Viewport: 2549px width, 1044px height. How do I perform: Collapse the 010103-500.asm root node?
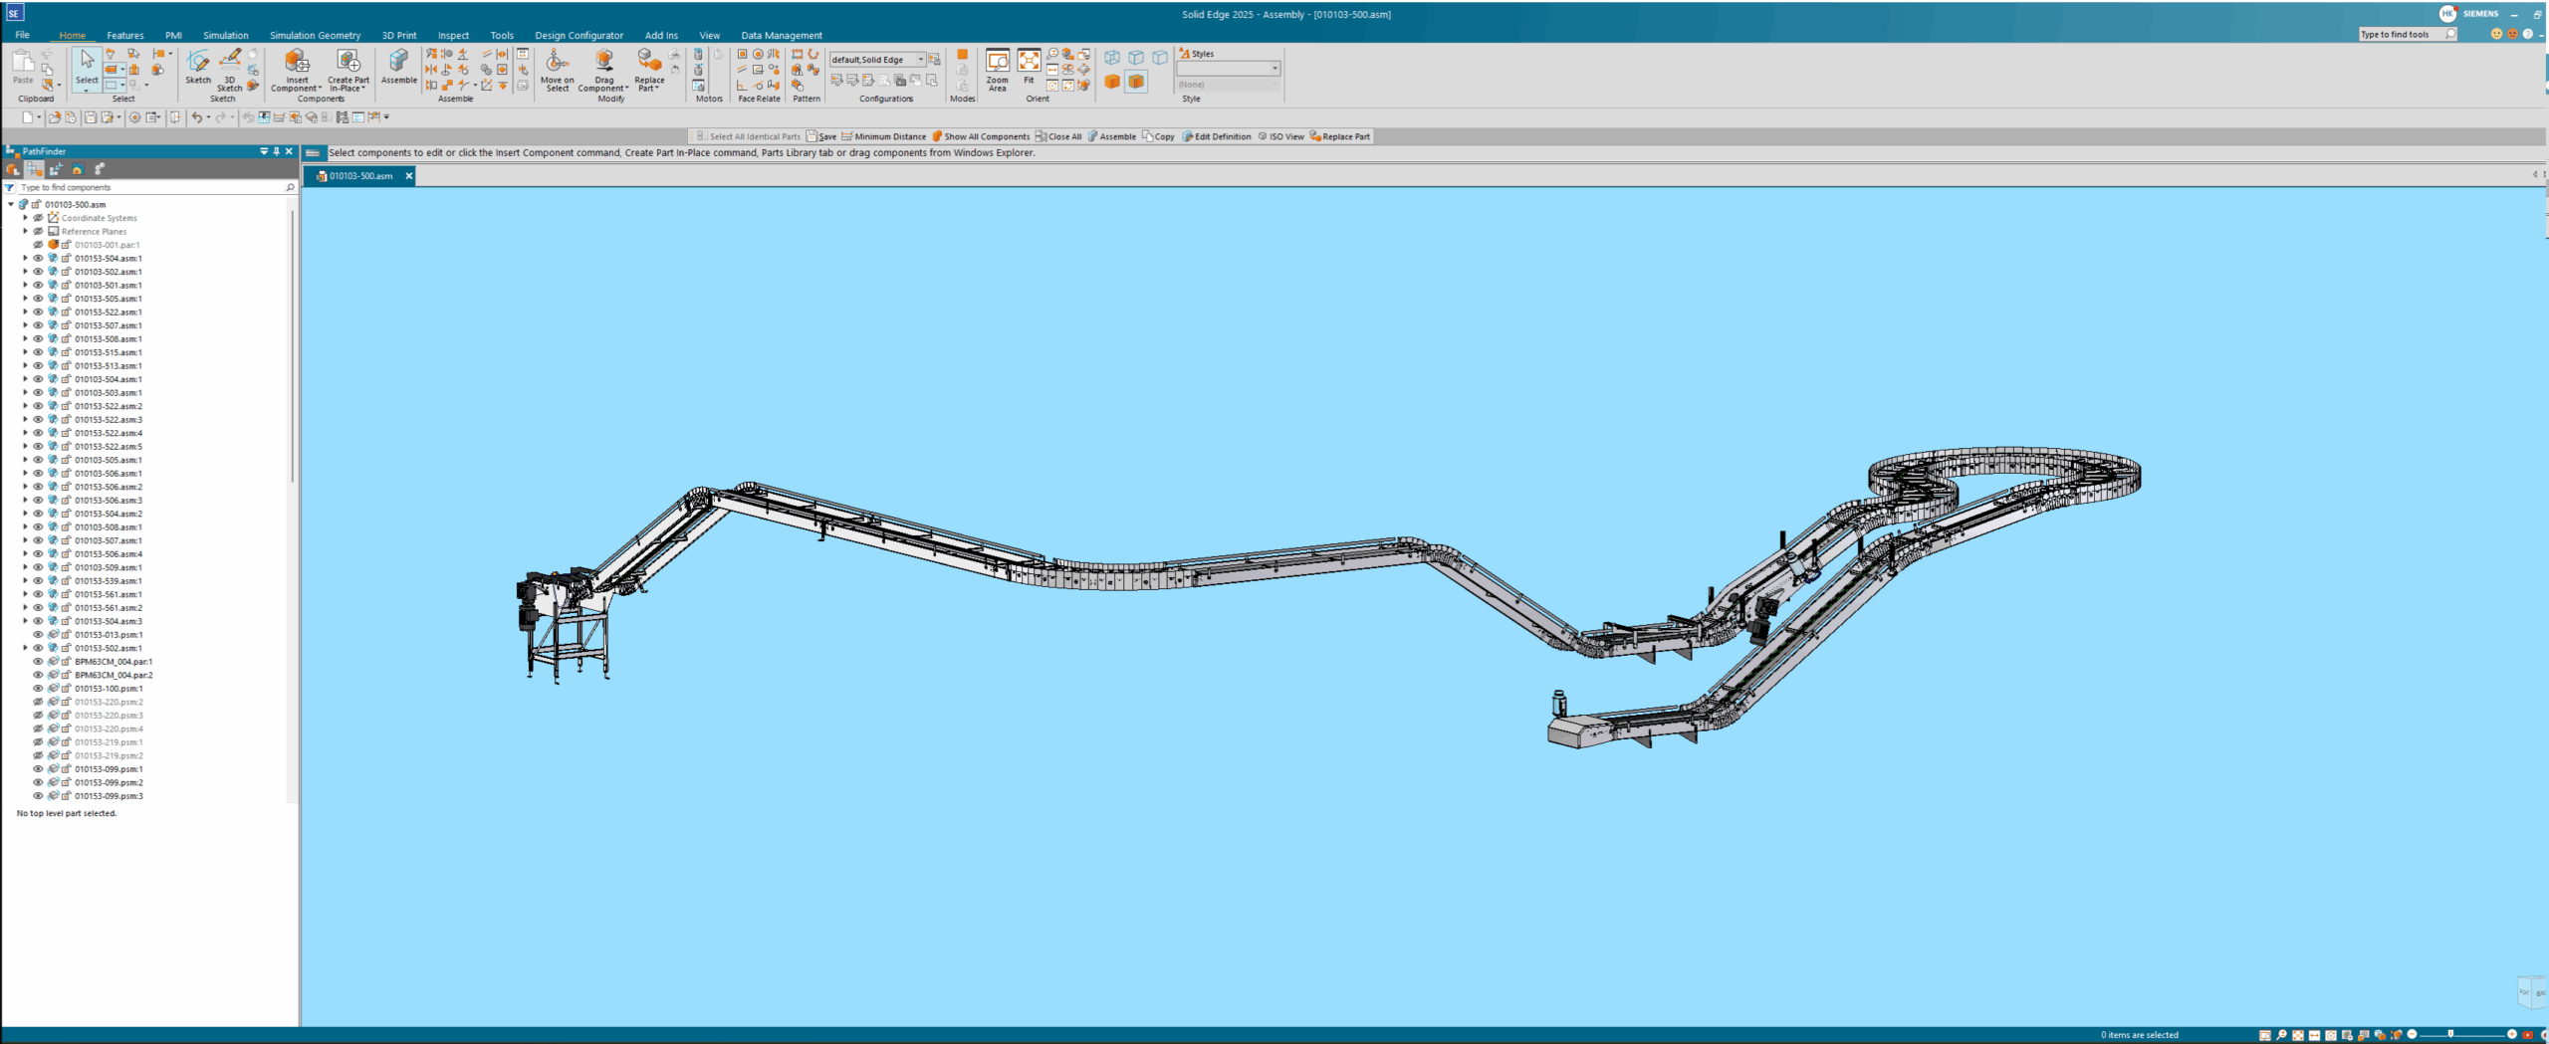[11, 204]
